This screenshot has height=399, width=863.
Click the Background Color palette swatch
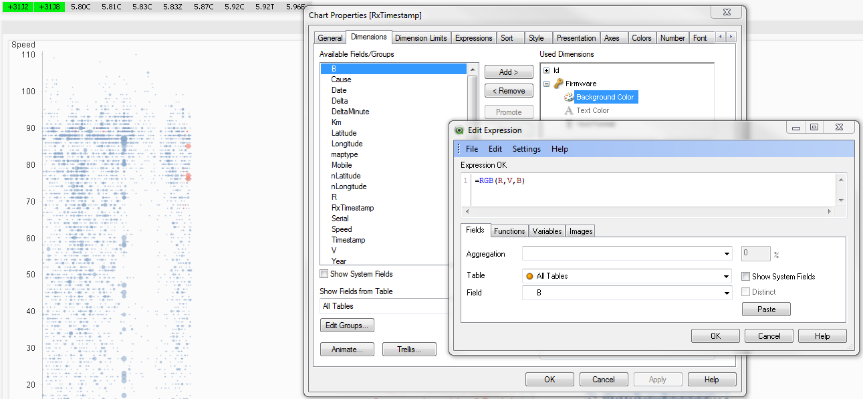[x=568, y=96]
